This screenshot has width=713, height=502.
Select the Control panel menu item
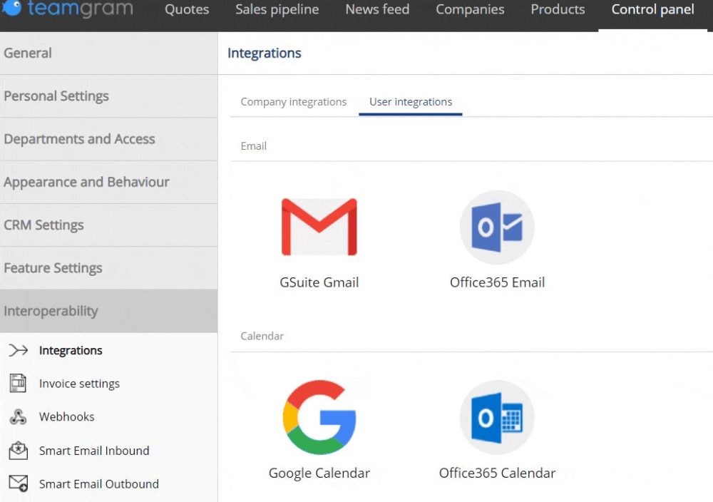click(652, 9)
